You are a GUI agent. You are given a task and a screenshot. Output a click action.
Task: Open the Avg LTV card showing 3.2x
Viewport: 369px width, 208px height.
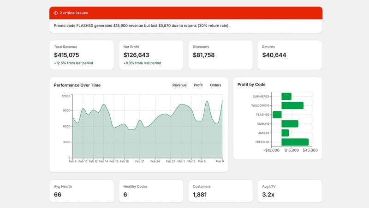(290, 191)
